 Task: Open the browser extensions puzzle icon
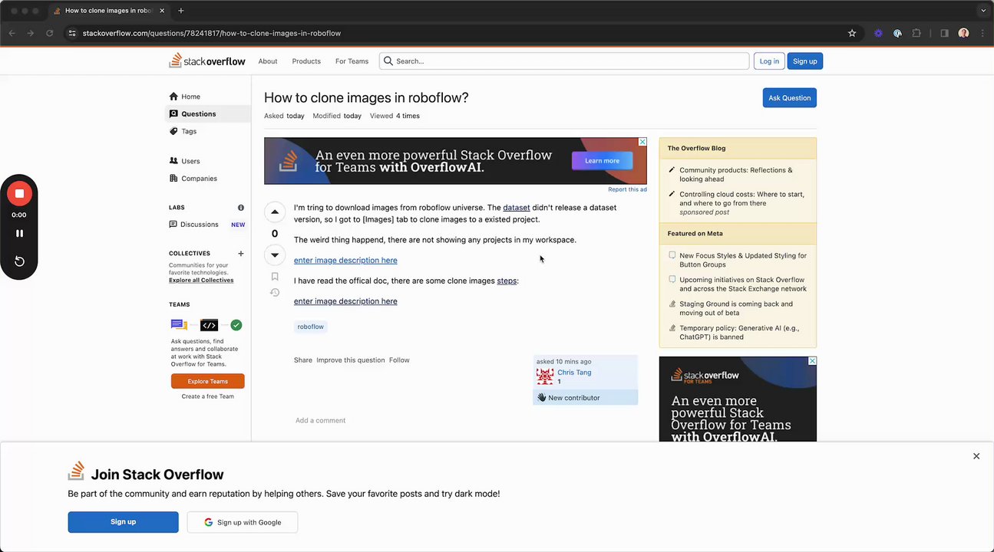coord(916,33)
